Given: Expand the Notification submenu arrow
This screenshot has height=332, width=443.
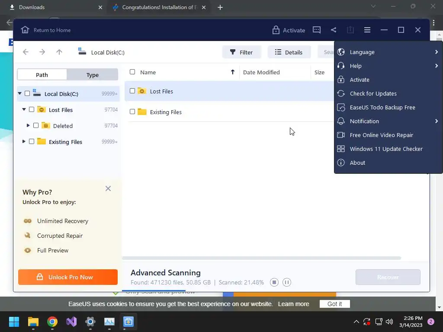Looking at the screenshot, I should pos(436,121).
